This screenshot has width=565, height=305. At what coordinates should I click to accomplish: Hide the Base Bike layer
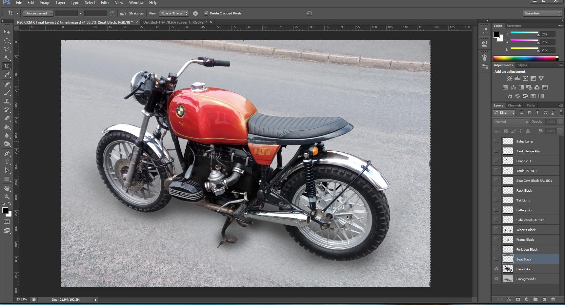click(496, 269)
